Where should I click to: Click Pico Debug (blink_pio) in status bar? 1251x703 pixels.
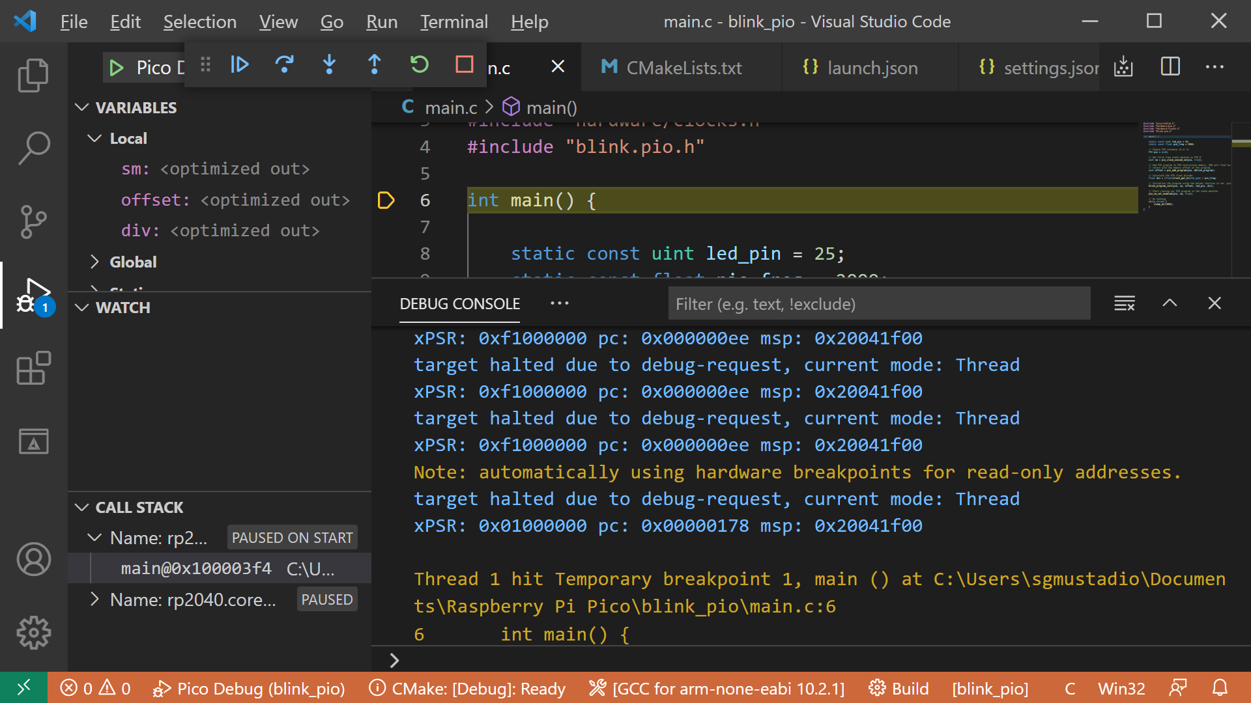[x=250, y=688]
